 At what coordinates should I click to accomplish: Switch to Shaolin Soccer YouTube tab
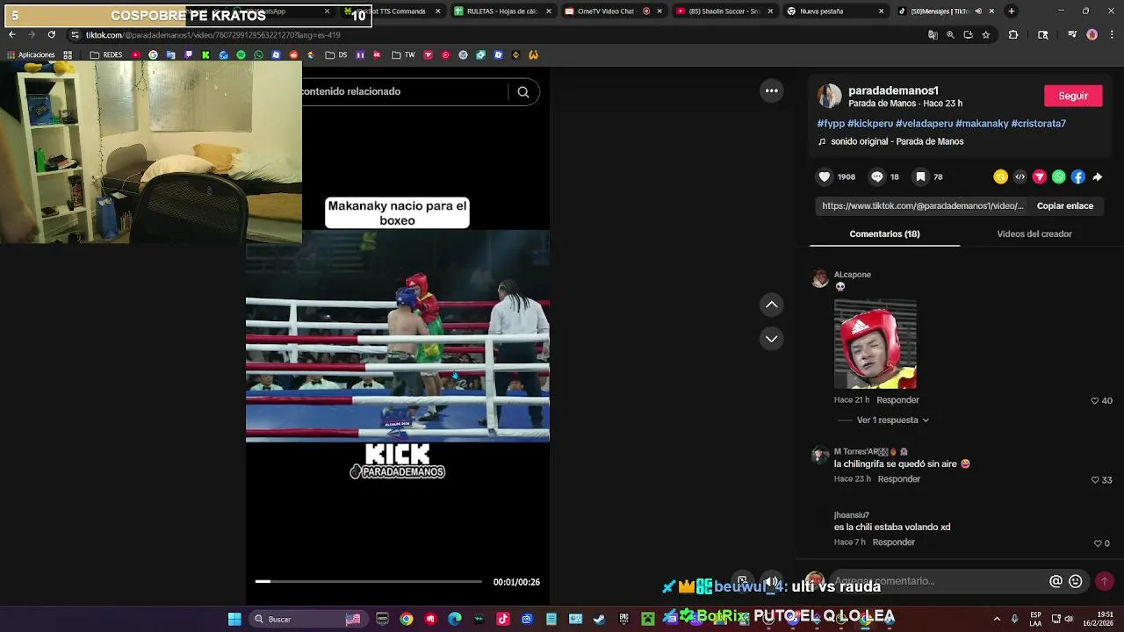tap(724, 11)
